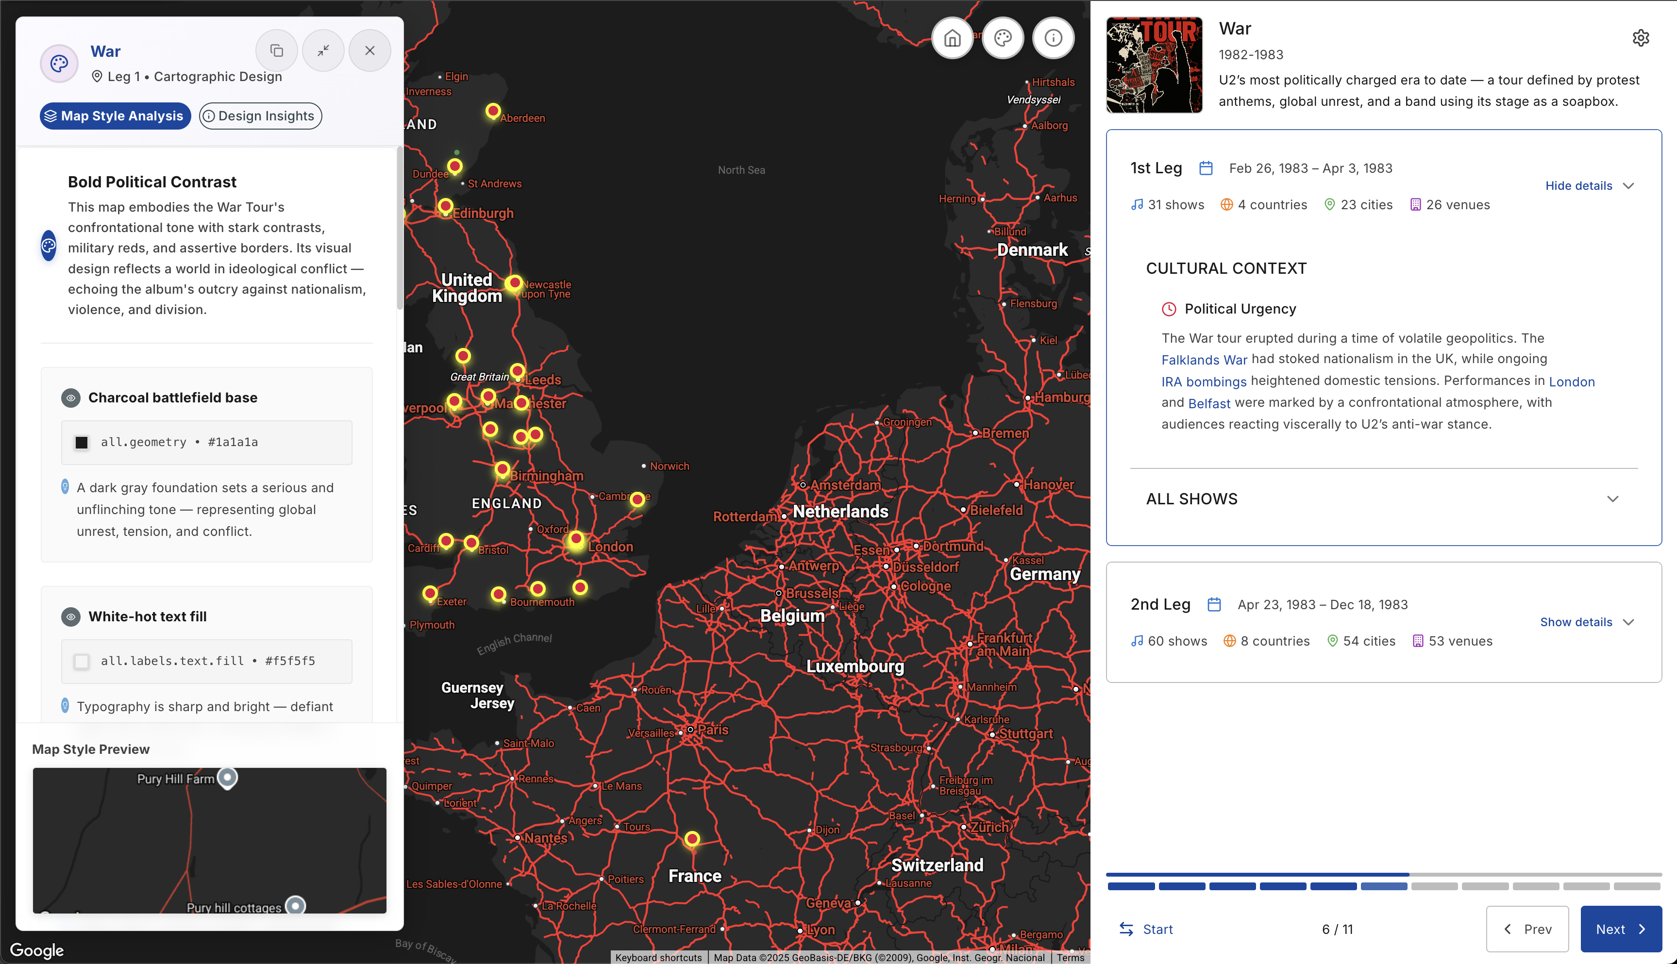Click the #1a1a1a black color swatch

tap(82, 442)
